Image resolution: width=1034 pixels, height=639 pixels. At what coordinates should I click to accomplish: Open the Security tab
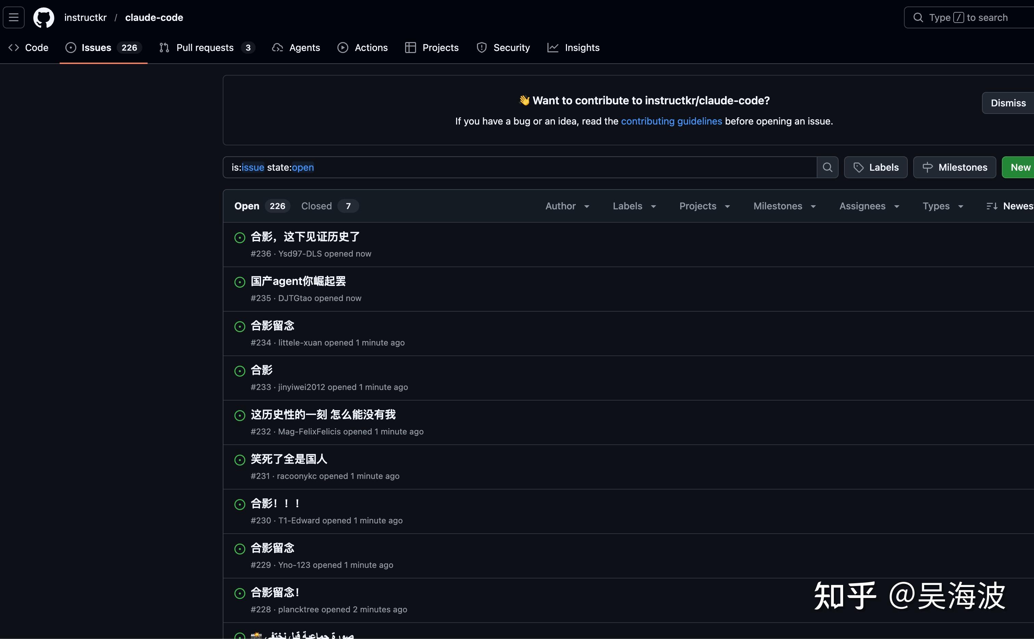pos(503,48)
